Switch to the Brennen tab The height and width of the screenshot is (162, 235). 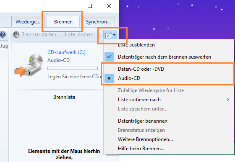[63, 22]
